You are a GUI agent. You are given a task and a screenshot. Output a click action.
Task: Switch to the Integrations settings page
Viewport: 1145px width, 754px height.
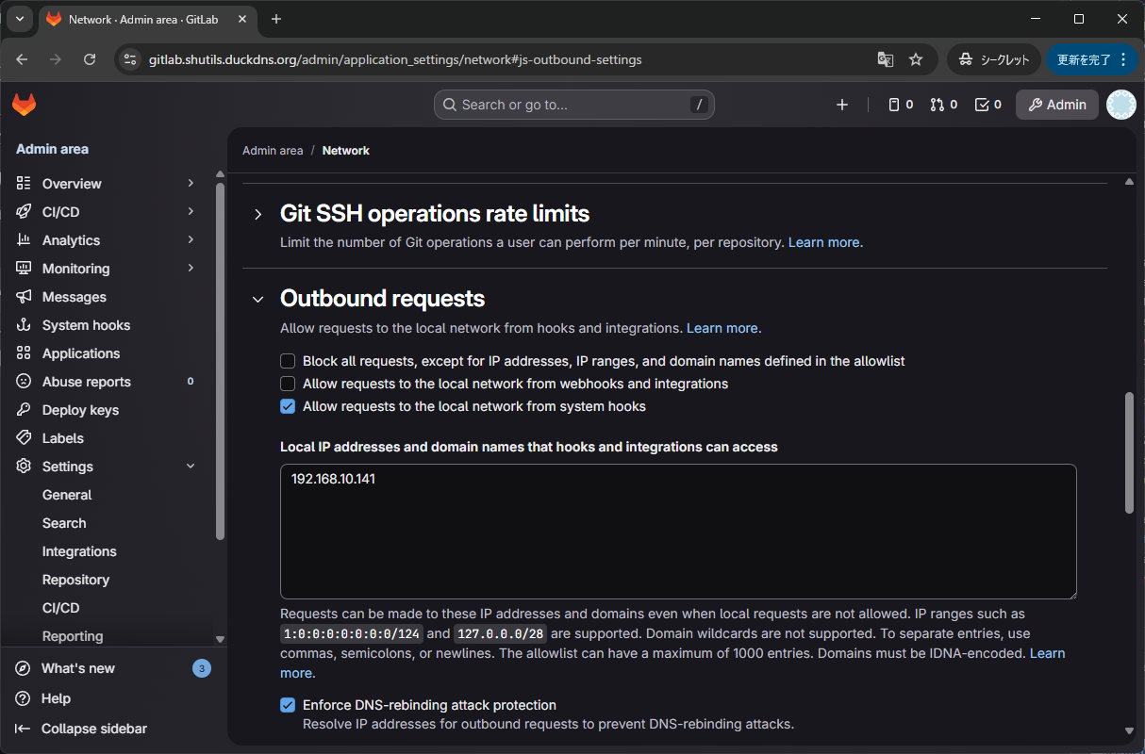point(79,550)
